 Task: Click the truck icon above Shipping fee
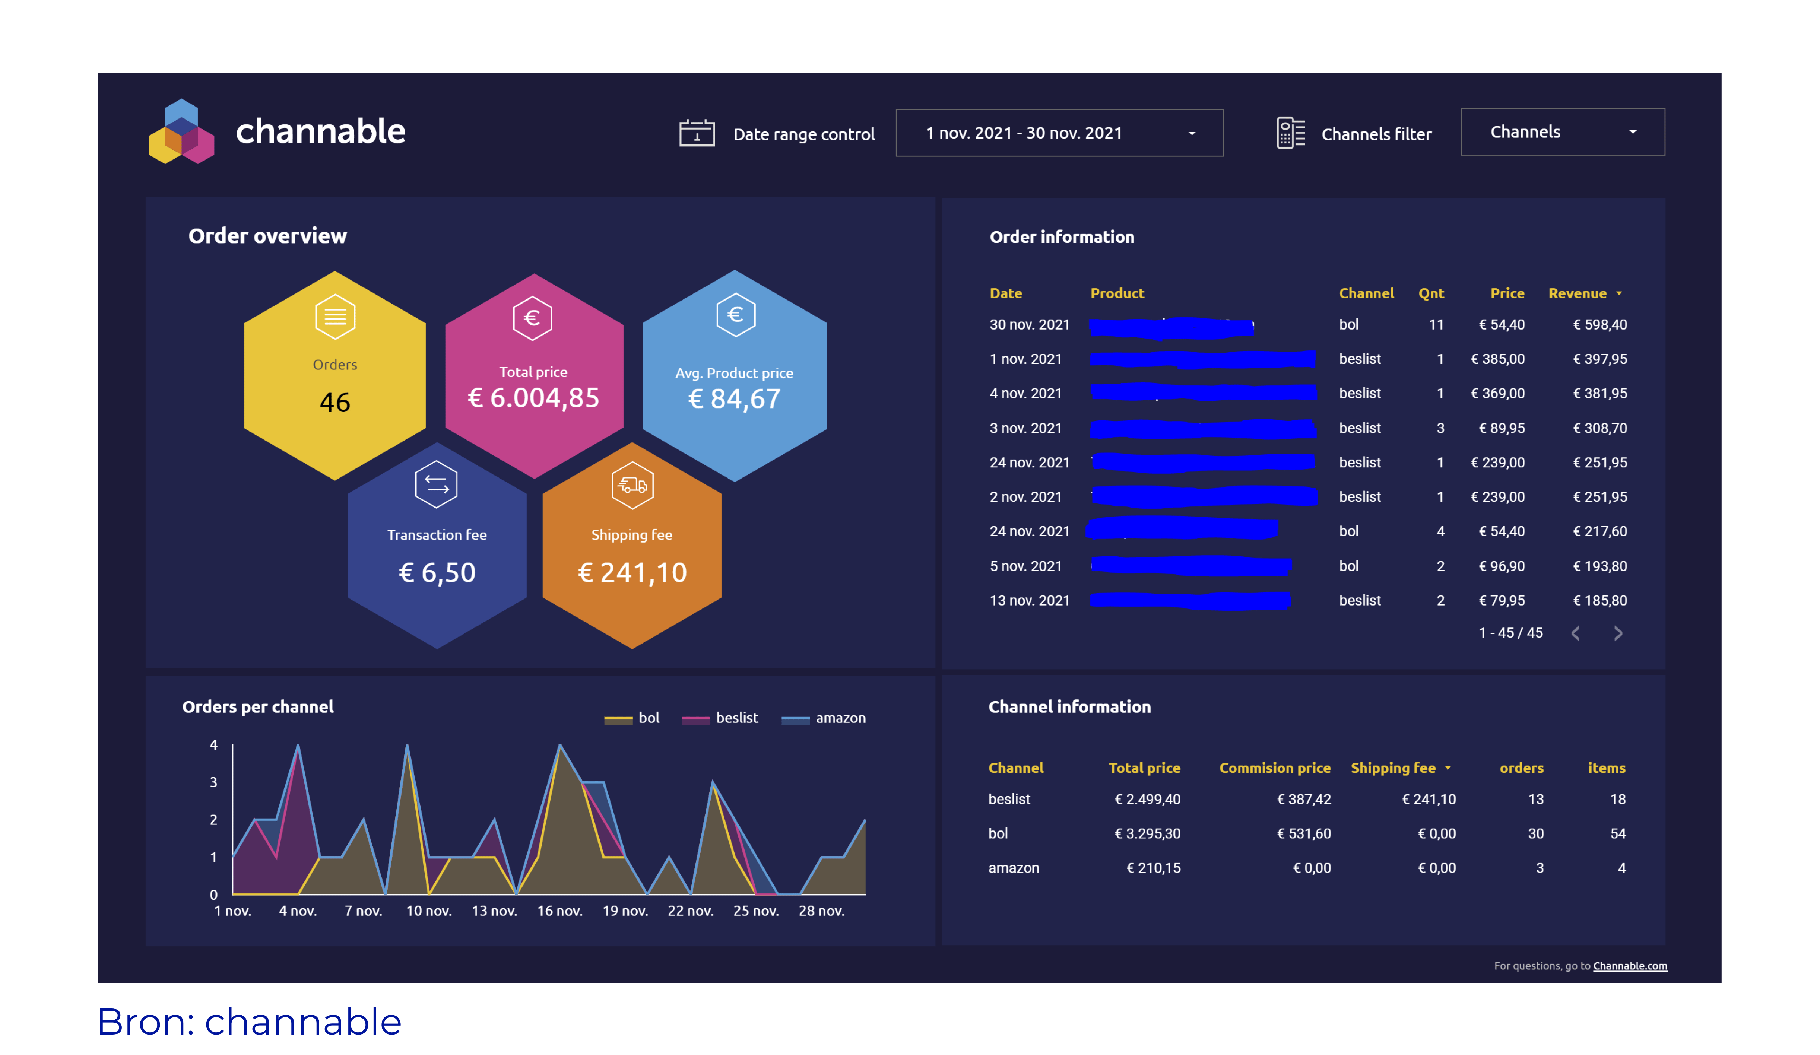[632, 485]
